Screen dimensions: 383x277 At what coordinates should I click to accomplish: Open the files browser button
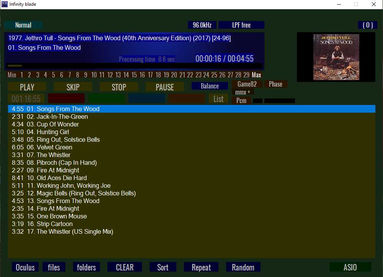coord(54,267)
